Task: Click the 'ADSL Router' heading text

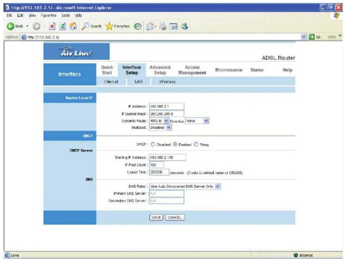Action: tap(278, 58)
